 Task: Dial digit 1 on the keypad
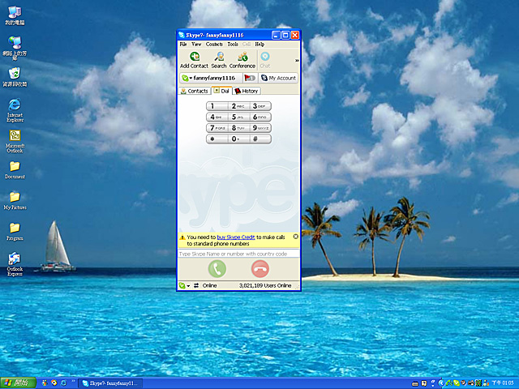(x=217, y=106)
